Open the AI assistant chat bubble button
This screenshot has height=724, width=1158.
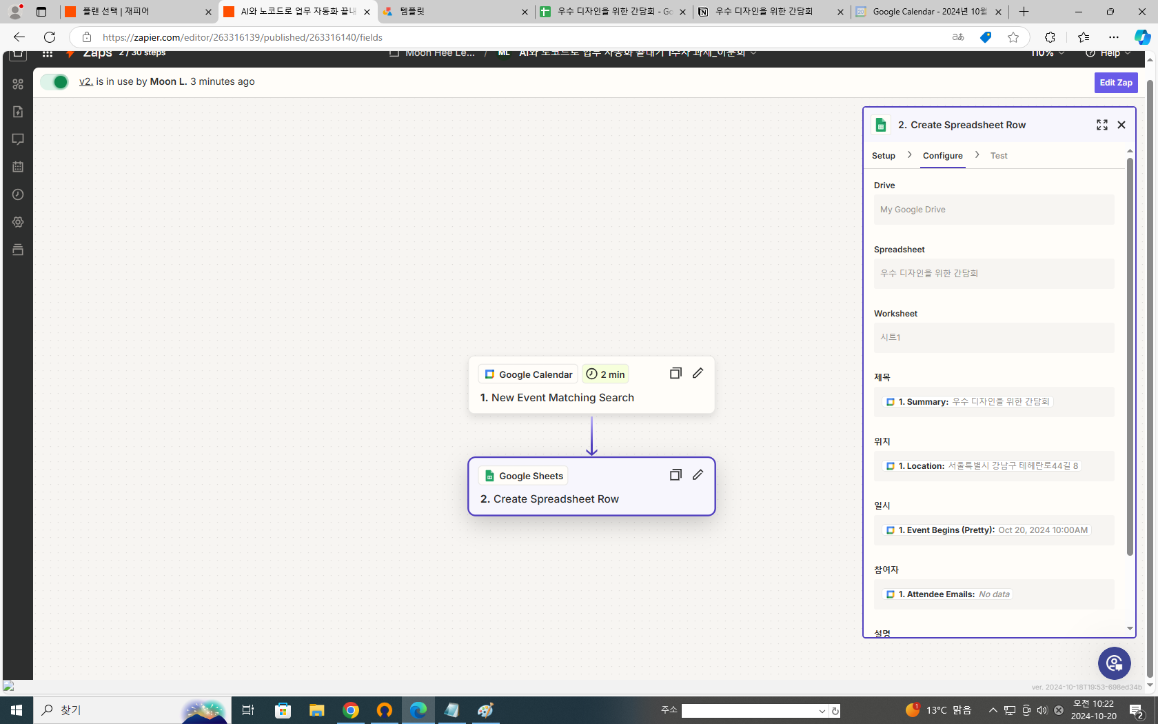pyautogui.click(x=1115, y=663)
